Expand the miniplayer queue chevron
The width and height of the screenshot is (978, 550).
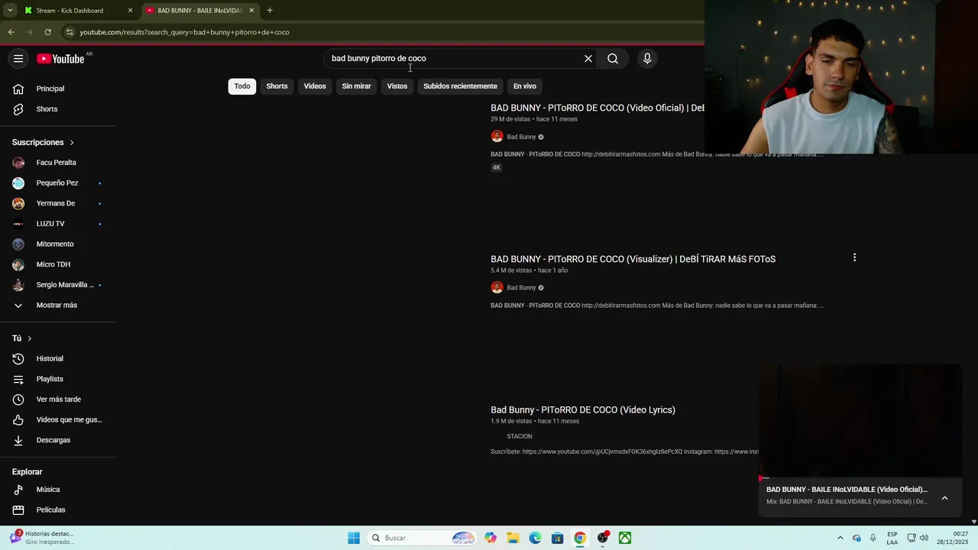(x=944, y=498)
